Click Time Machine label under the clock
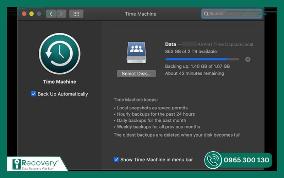Image resolution: width=284 pixels, height=178 pixels. coord(60,82)
